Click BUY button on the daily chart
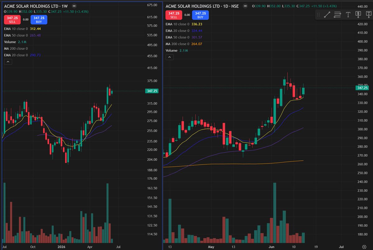Viewport: 373px width, 250px height. click(x=200, y=15)
